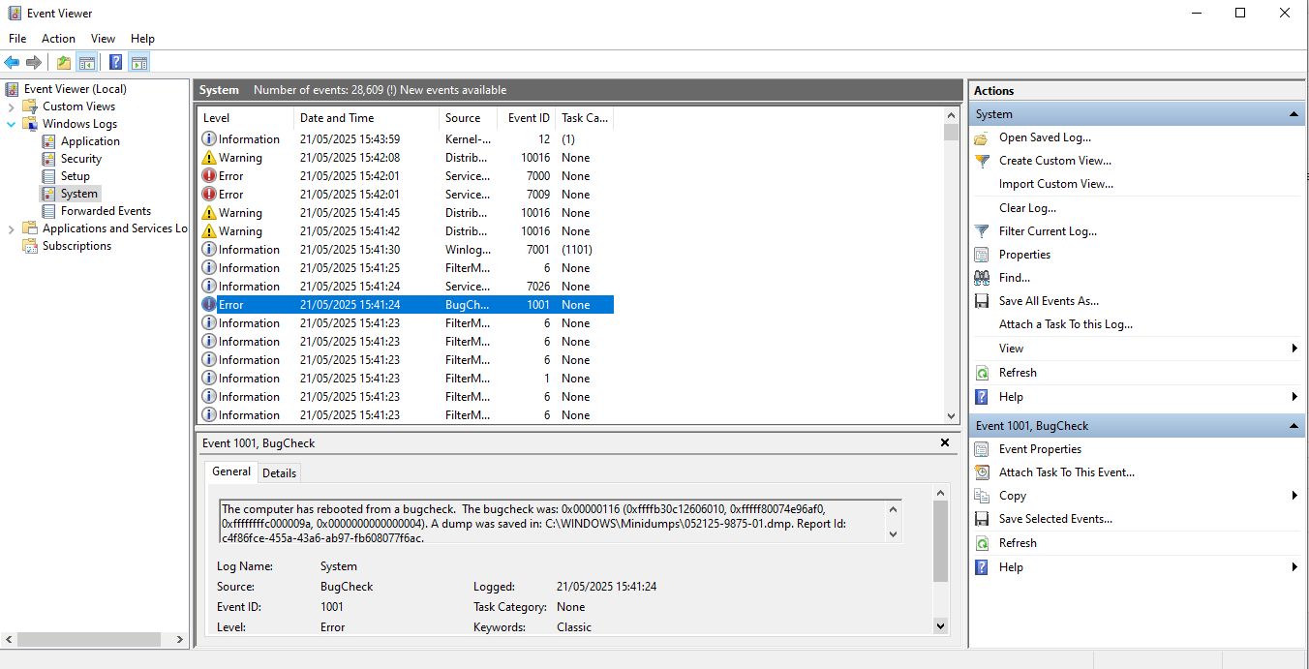Switch to the Details tab
This screenshot has width=1309, height=669.
279,473
